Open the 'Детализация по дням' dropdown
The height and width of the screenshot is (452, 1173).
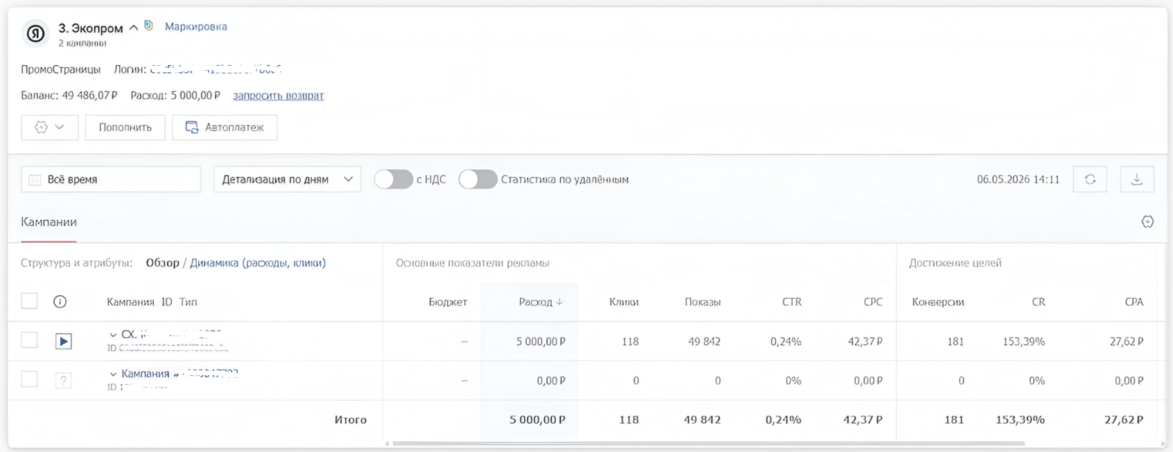pos(287,180)
